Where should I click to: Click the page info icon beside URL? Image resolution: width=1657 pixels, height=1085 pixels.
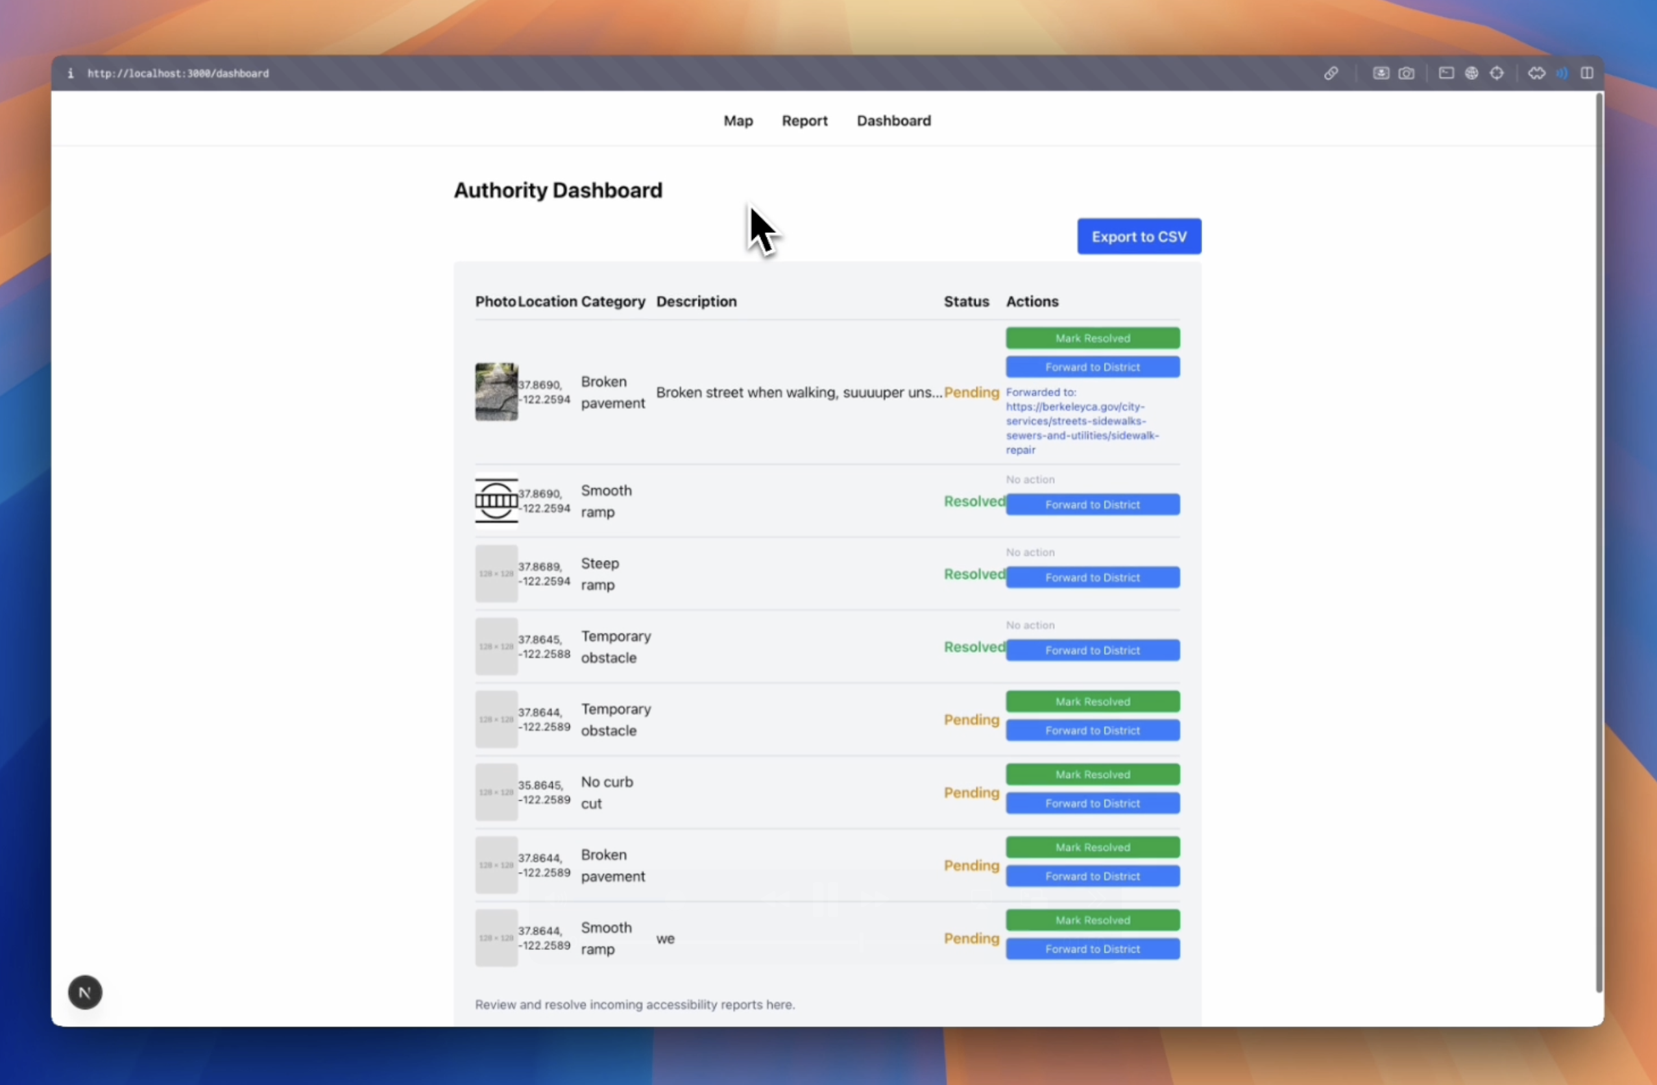pos(70,73)
